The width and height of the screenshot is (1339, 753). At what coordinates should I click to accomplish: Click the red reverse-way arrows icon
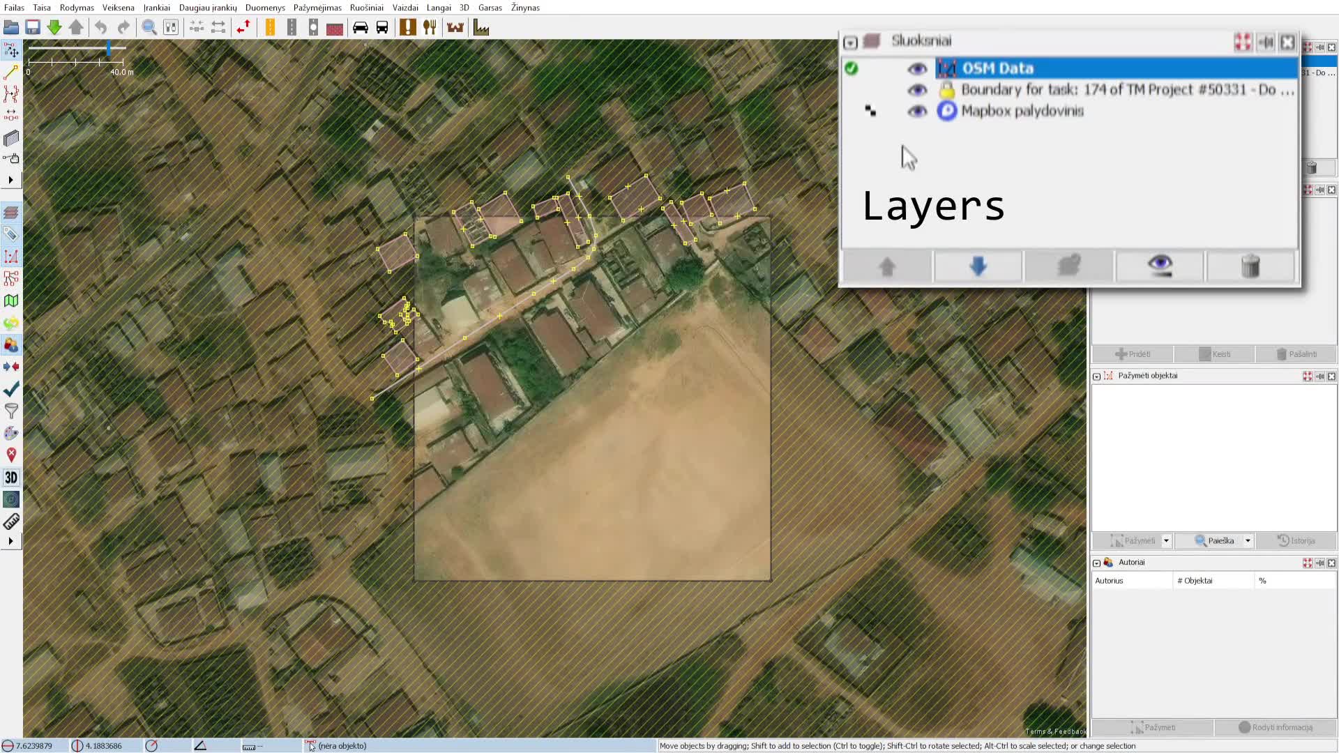(243, 27)
